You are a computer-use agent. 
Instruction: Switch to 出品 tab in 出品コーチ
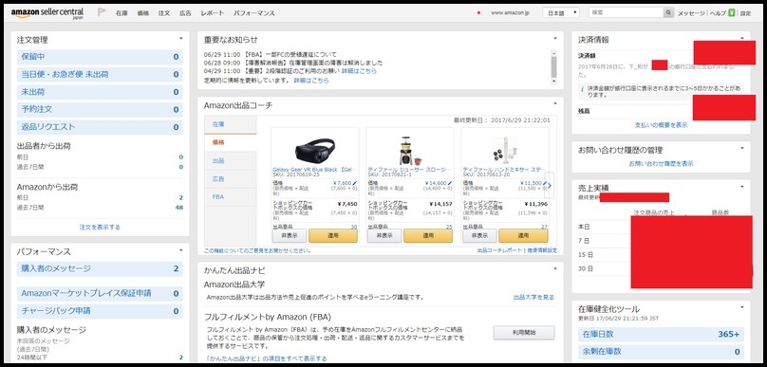click(231, 161)
